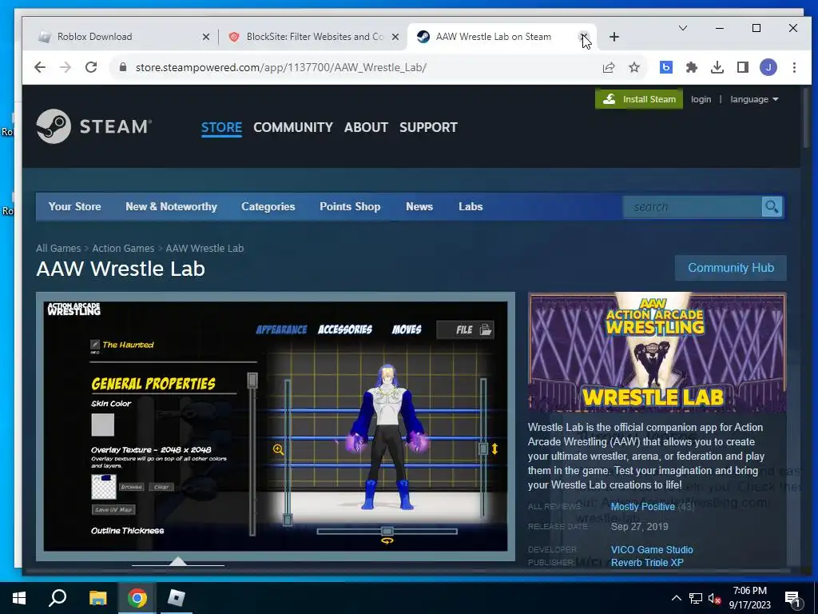The width and height of the screenshot is (818, 614).
Task: Click Action Games breadcrumb
Action: (123, 249)
